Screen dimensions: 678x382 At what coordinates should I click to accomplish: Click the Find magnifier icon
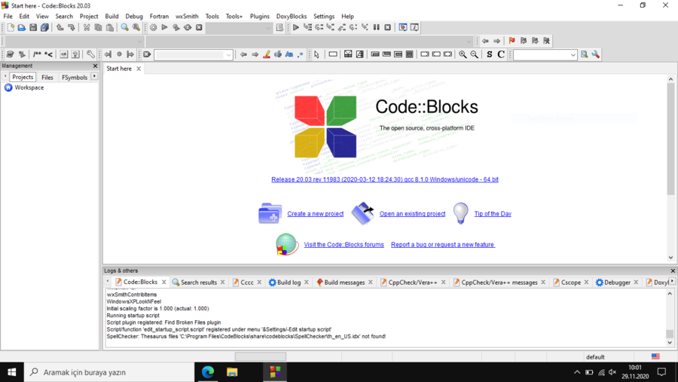click(124, 27)
